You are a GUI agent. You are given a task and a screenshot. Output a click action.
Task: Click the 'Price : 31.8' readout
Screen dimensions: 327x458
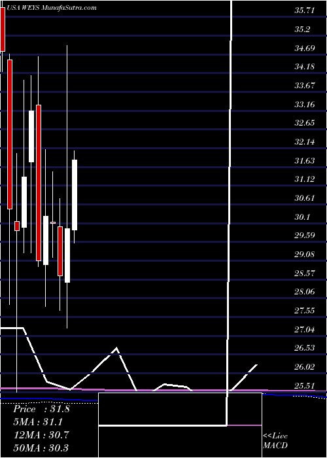pos(41,409)
